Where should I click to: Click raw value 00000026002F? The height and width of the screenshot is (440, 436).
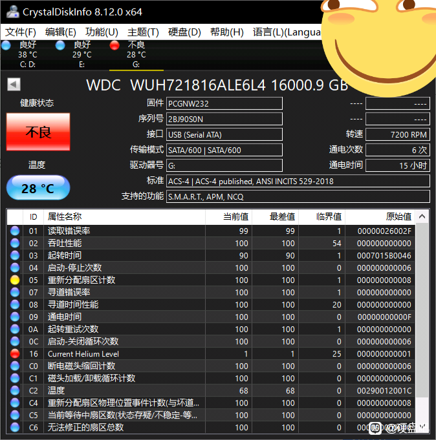[x=384, y=231]
